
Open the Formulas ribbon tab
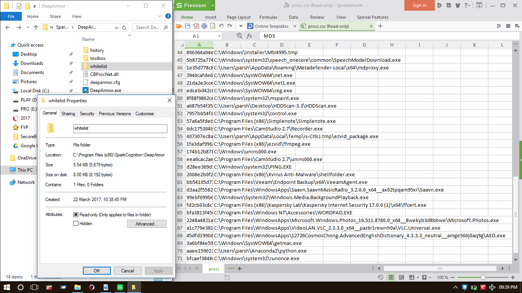tap(268, 17)
